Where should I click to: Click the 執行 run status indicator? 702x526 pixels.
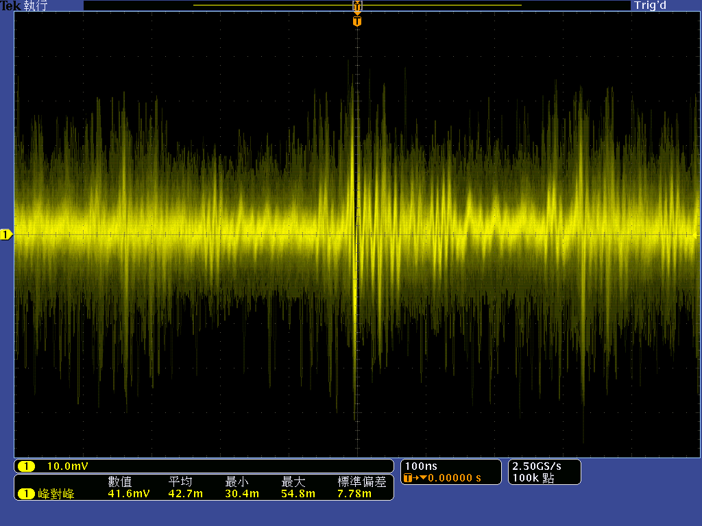coord(33,5)
